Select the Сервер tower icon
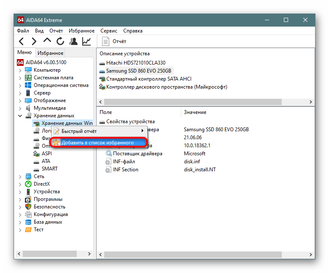The width and height of the screenshot is (329, 273). pos(28,93)
